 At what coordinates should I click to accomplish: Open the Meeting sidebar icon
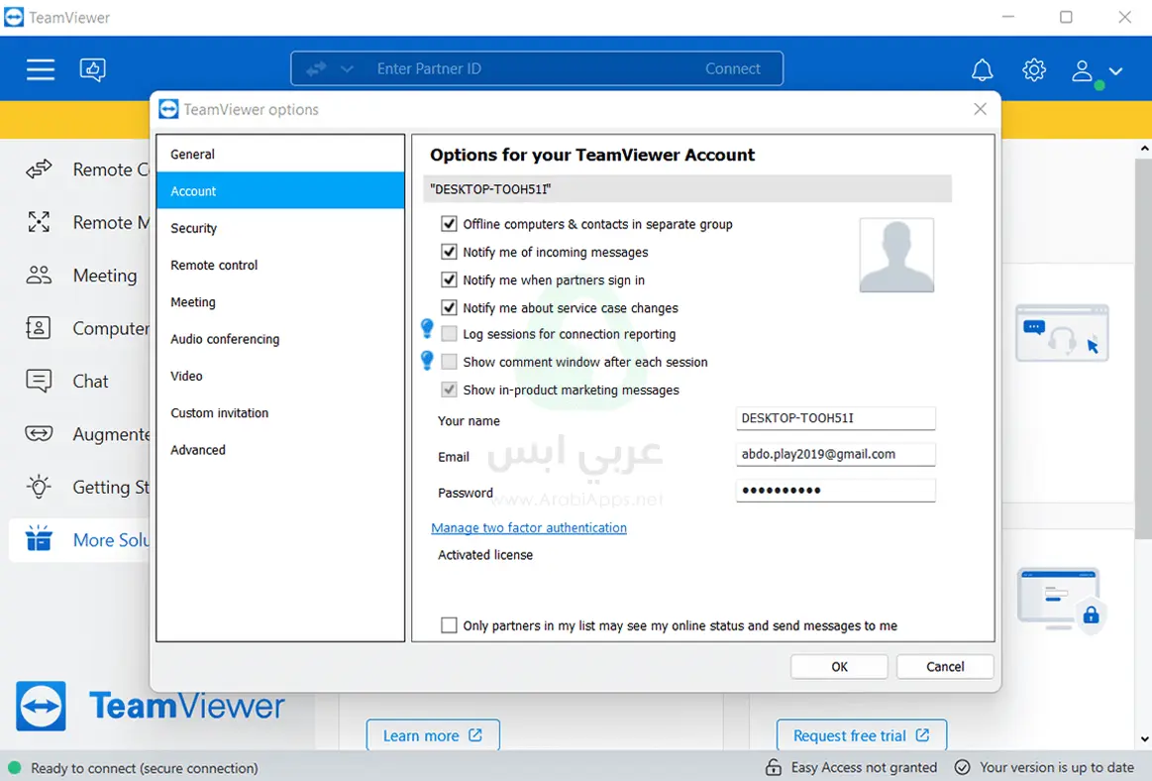(x=38, y=276)
